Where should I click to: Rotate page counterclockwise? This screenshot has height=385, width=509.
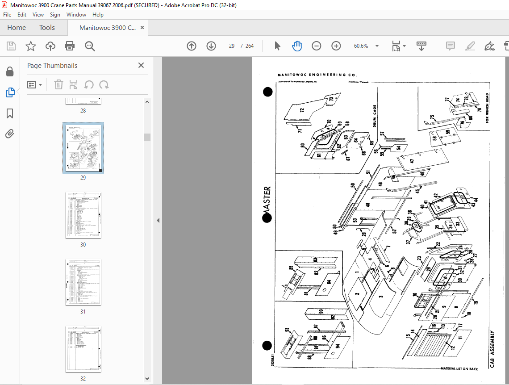click(88, 85)
